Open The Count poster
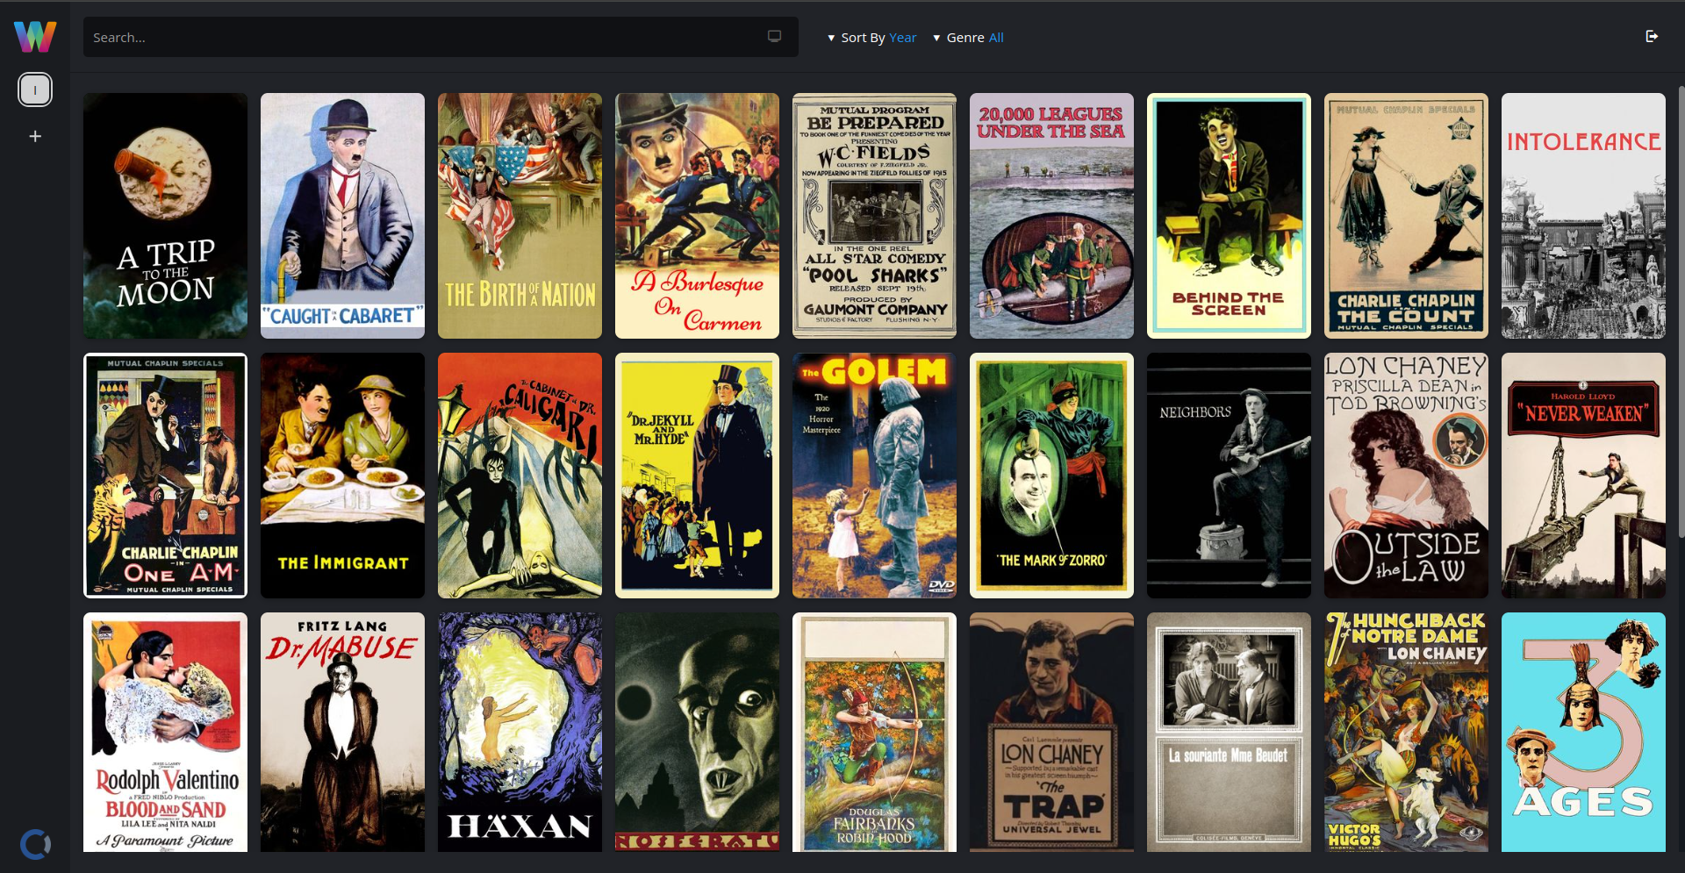This screenshot has width=1685, height=873. [1406, 216]
